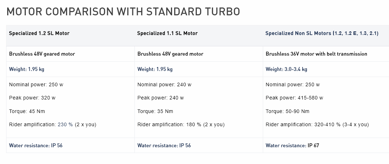
Task: Click the Torque: 50-90 Nm text
Action: click(x=287, y=111)
